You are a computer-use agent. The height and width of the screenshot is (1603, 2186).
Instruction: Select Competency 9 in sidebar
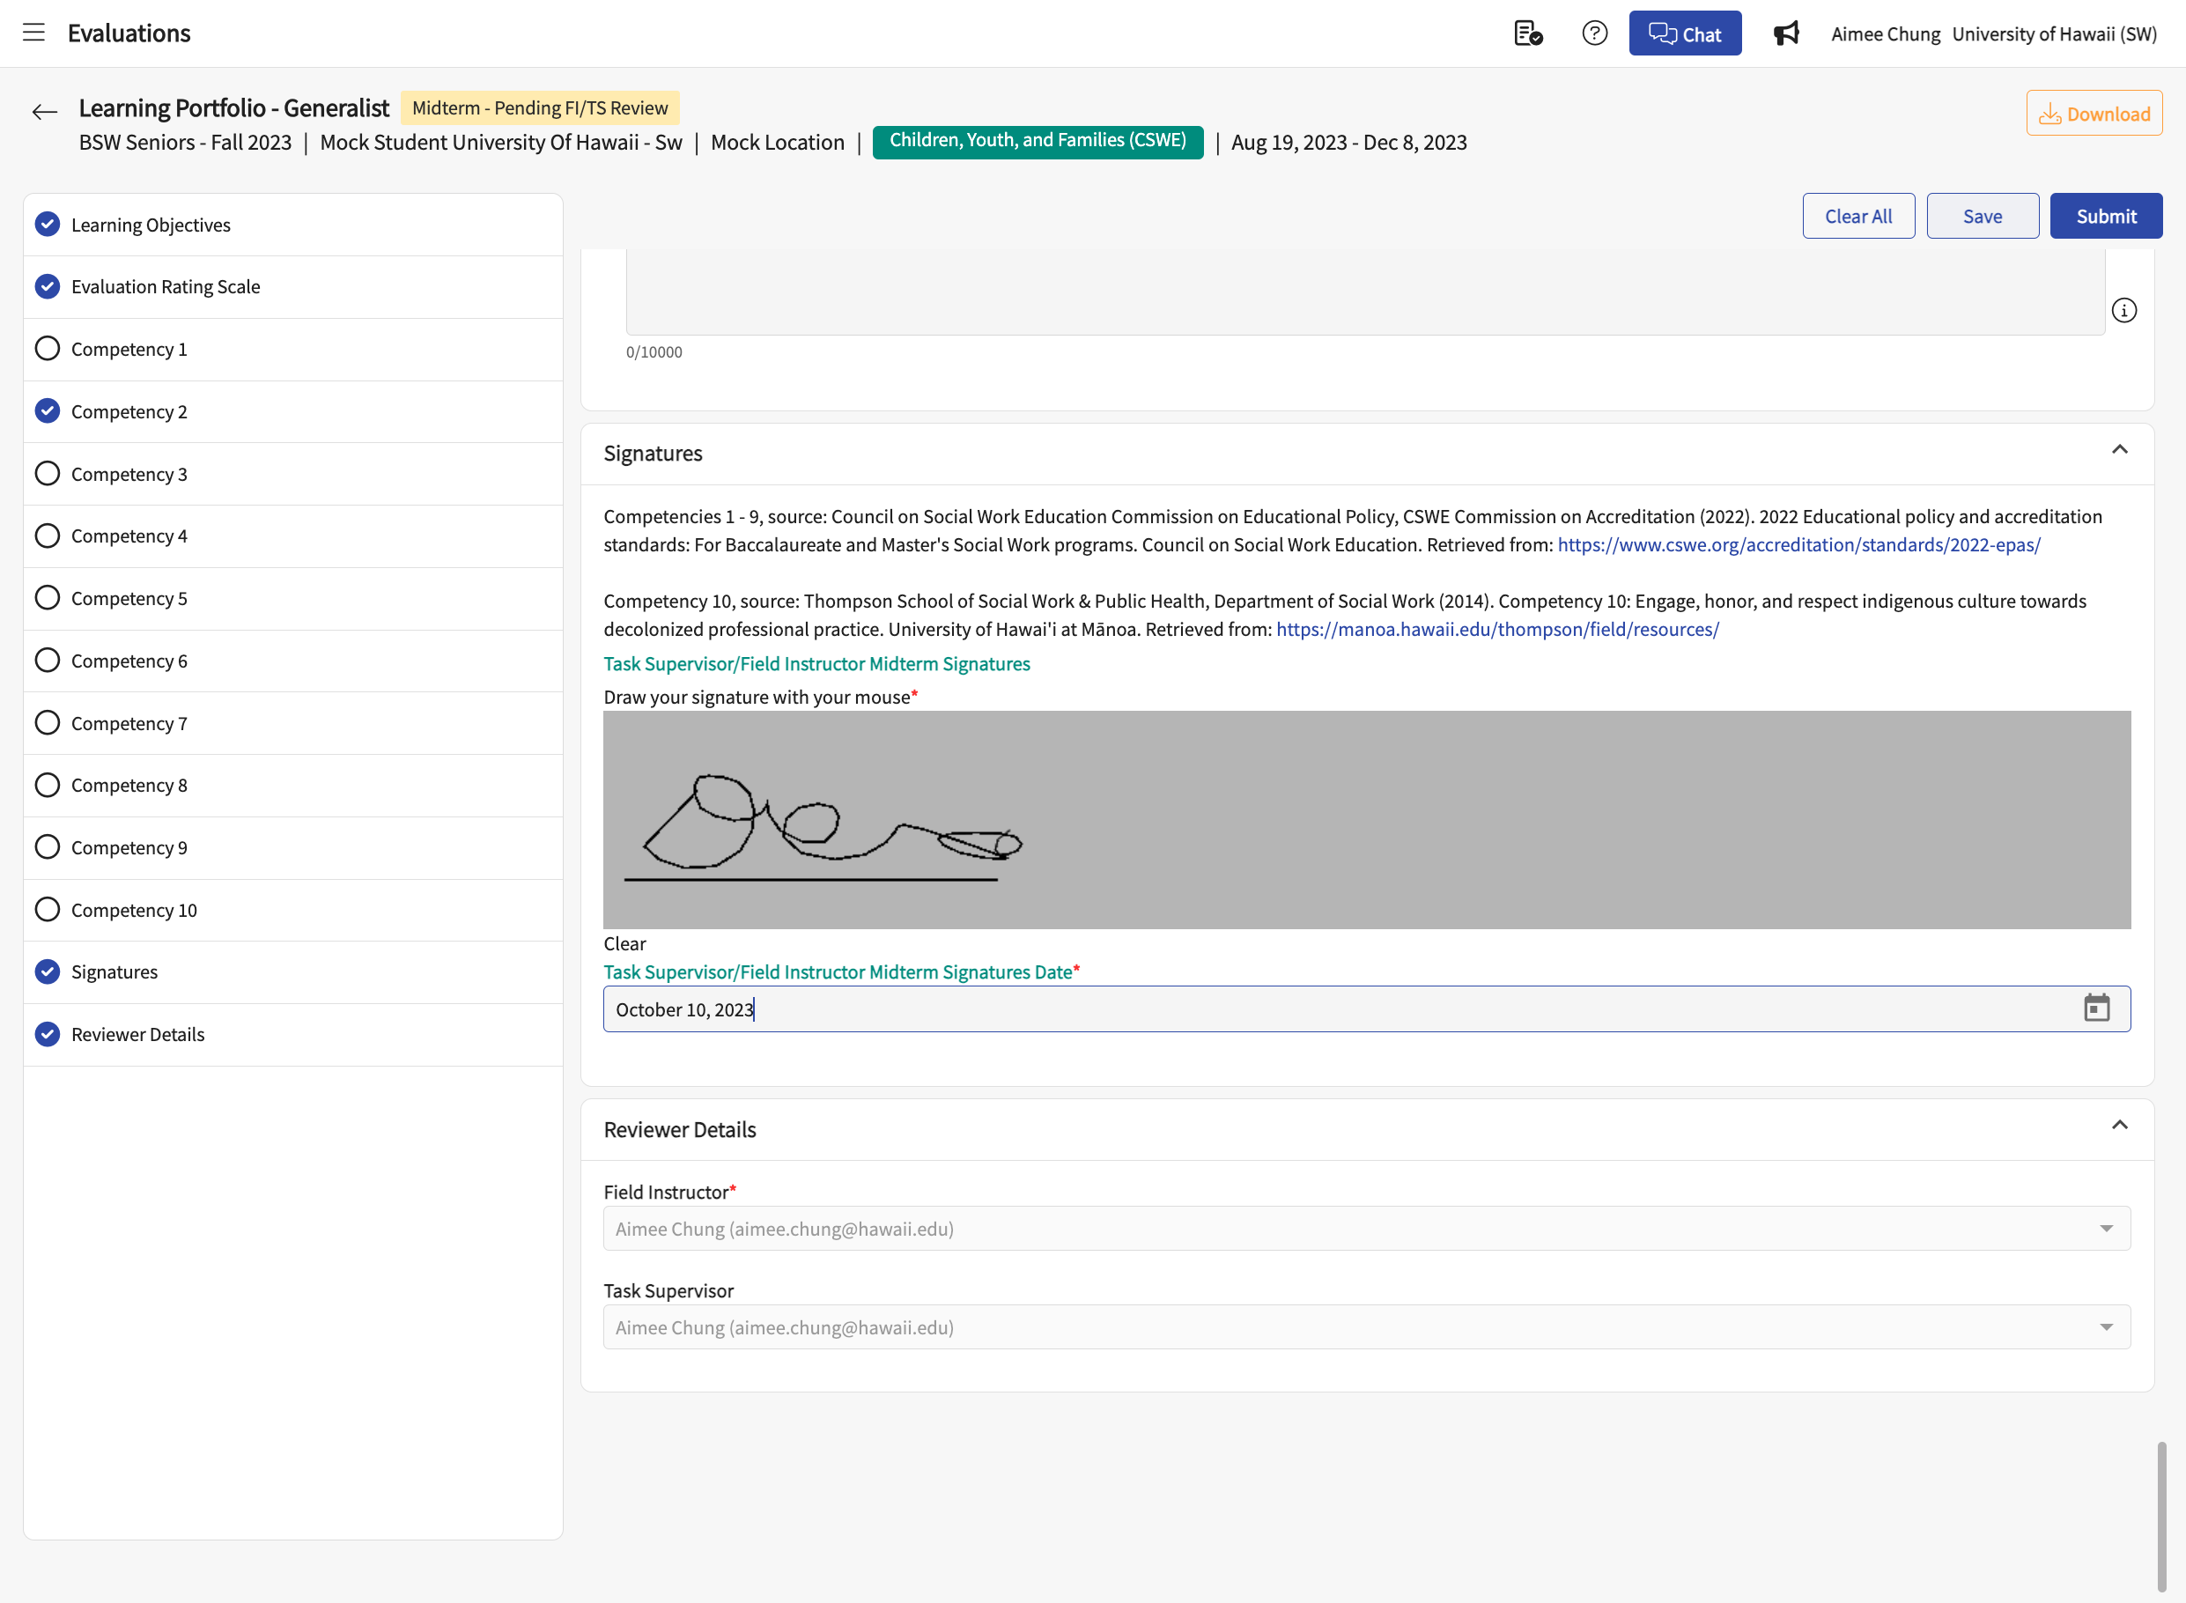click(x=293, y=848)
